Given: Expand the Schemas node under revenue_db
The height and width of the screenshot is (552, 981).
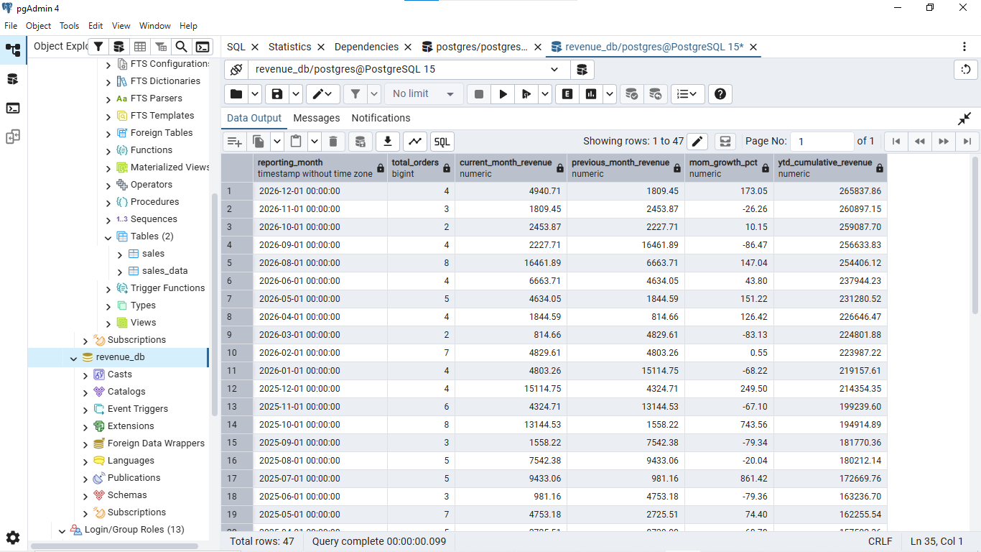Looking at the screenshot, I should 85,496.
